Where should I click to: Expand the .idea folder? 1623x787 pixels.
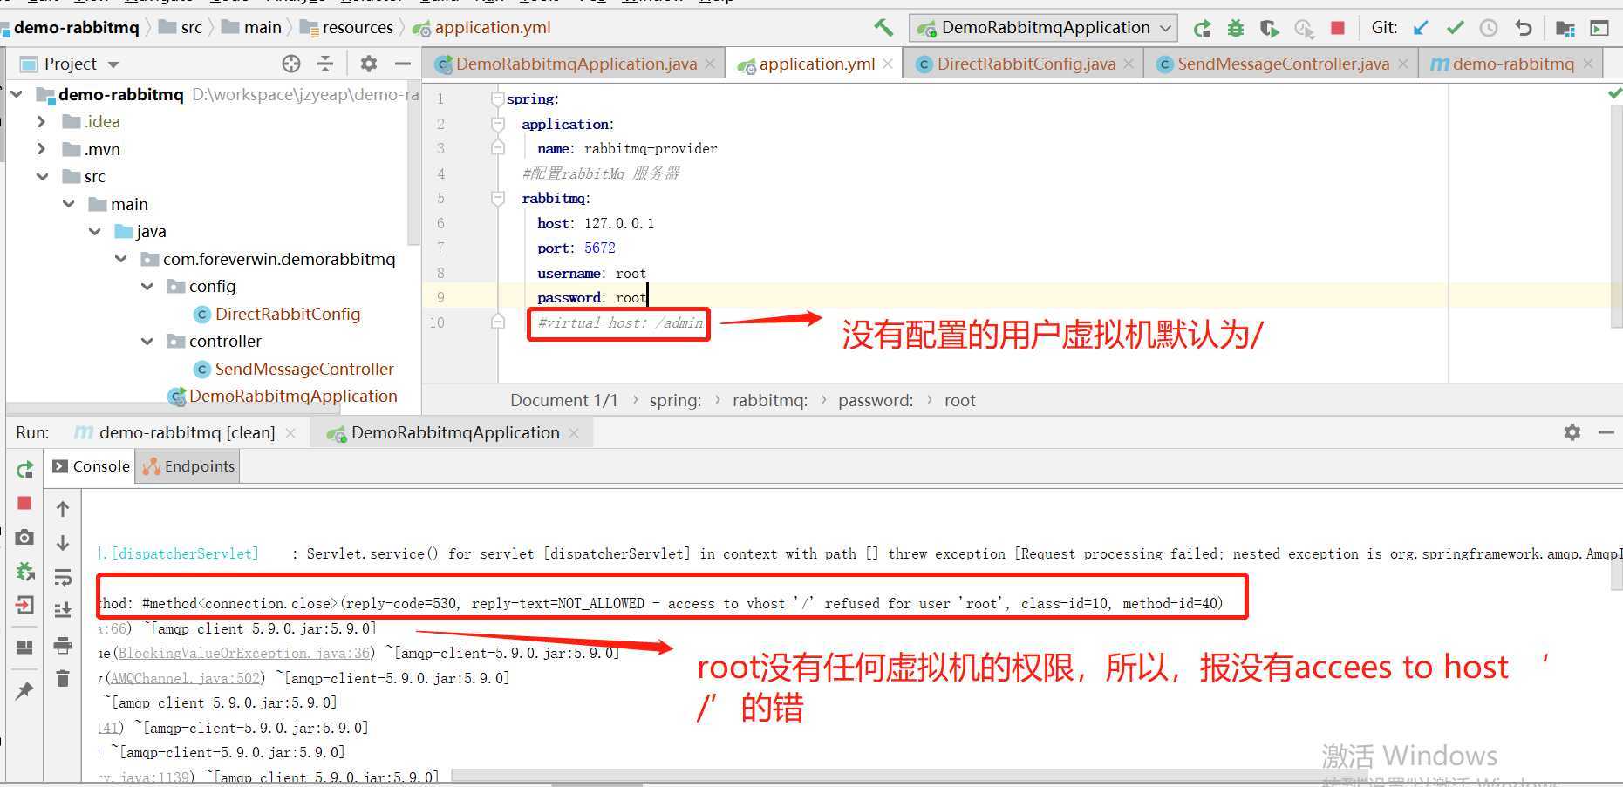point(42,122)
